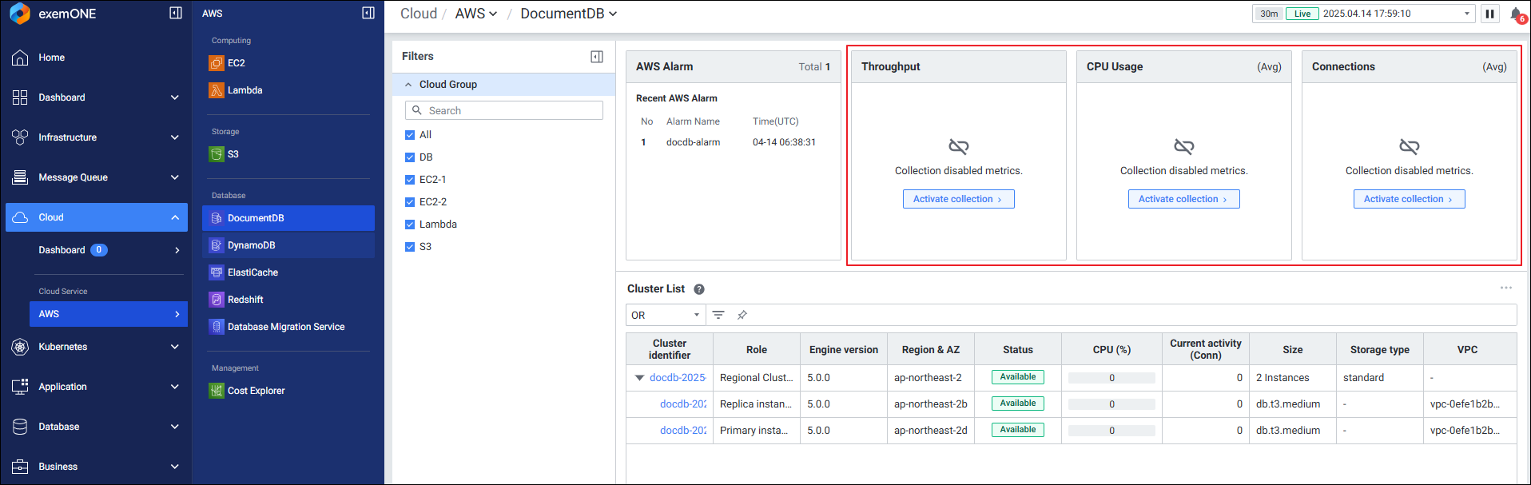Uncheck the All cloud group checkbox
The width and height of the screenshot is (1531, 485).
pyautogui.click(x=410, y=135)
